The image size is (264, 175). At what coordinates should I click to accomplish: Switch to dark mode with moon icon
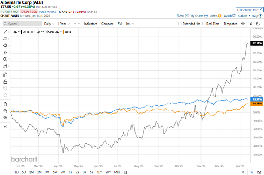coord(258,24)
